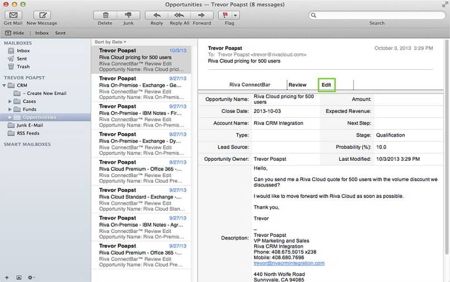450x282 pixels.
Task: Open the Inbox mailbox in sidebar
Action: 23,51
